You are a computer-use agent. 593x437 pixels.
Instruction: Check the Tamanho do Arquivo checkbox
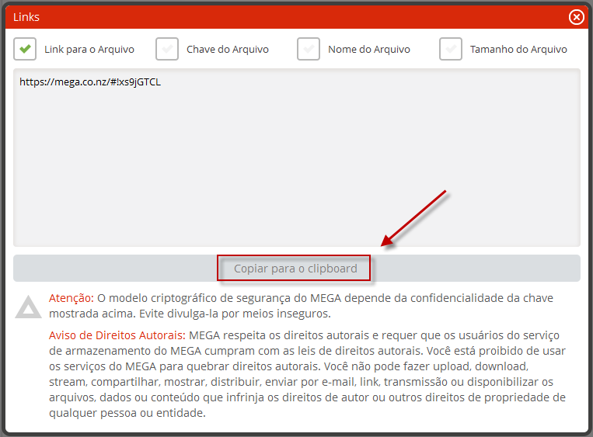451,49
